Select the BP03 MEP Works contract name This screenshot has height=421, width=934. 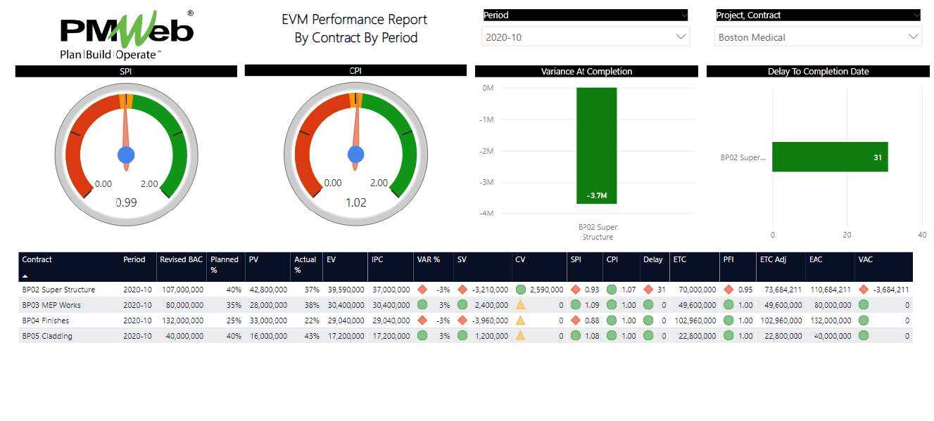tap(51, 305)
